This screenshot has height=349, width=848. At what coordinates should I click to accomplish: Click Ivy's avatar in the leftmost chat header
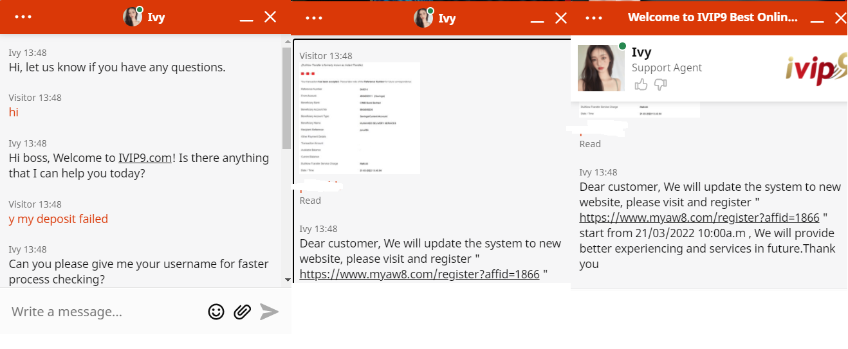[x=133, y=17]
